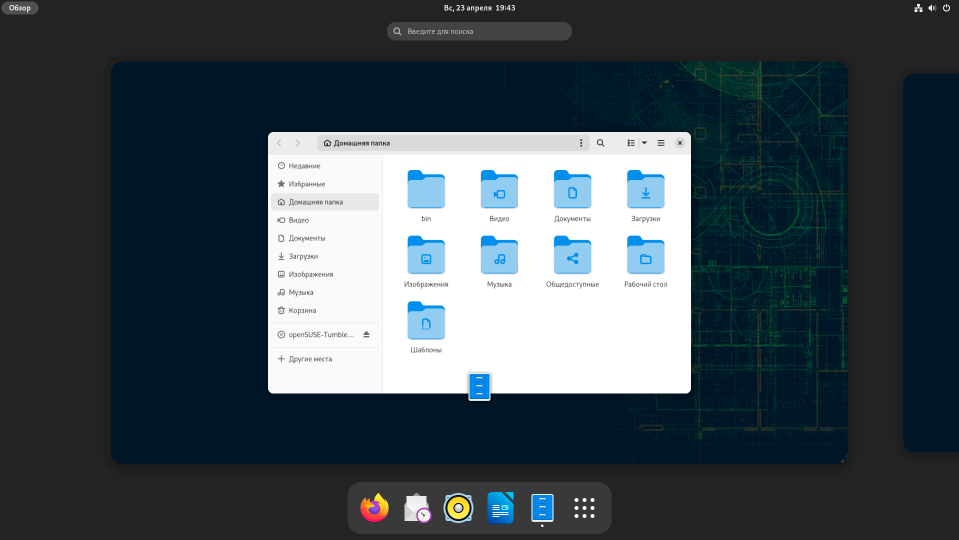Select Недавние in the sidebar

pos(304,166)
